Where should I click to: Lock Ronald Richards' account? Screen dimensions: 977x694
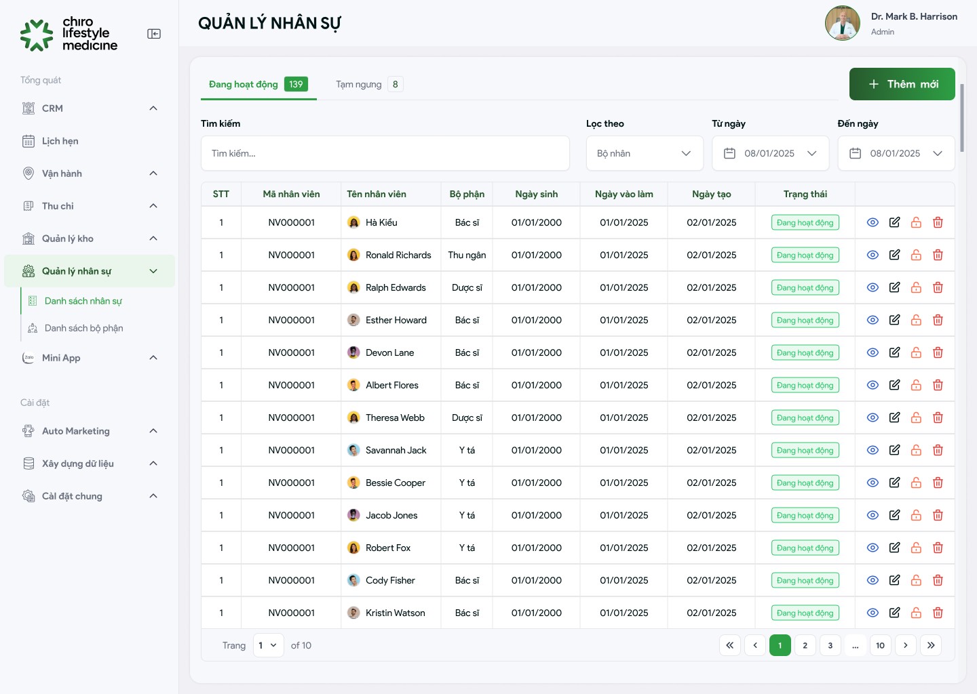(916, 255)
